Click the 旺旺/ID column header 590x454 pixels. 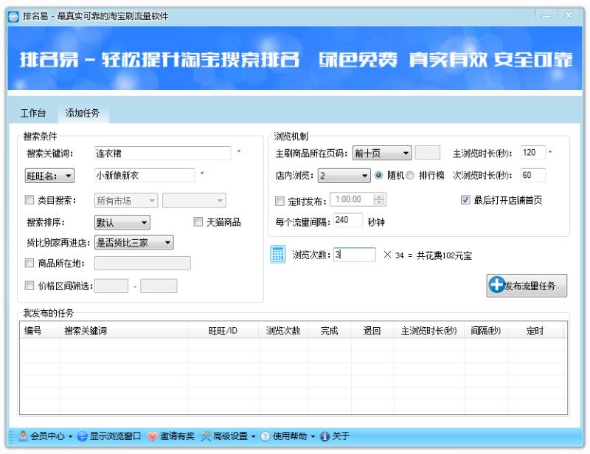223,331
